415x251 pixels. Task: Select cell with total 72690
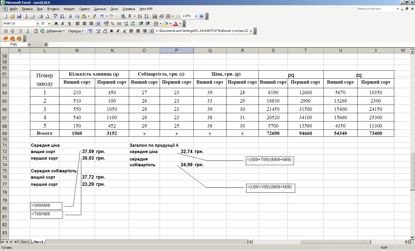click(x=273, y=133)
